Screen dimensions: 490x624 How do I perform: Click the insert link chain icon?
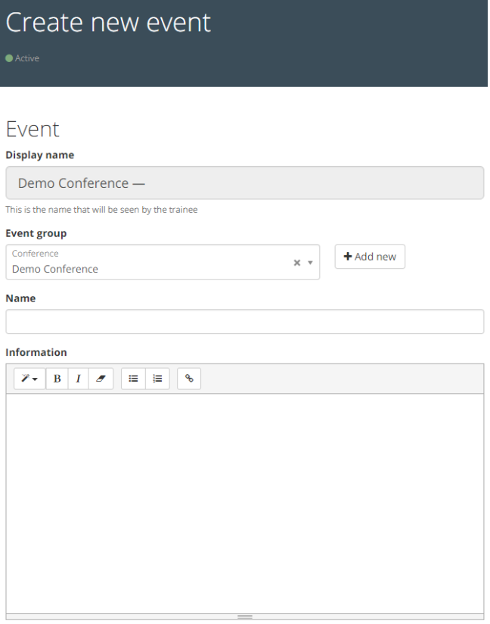[189, 379]
